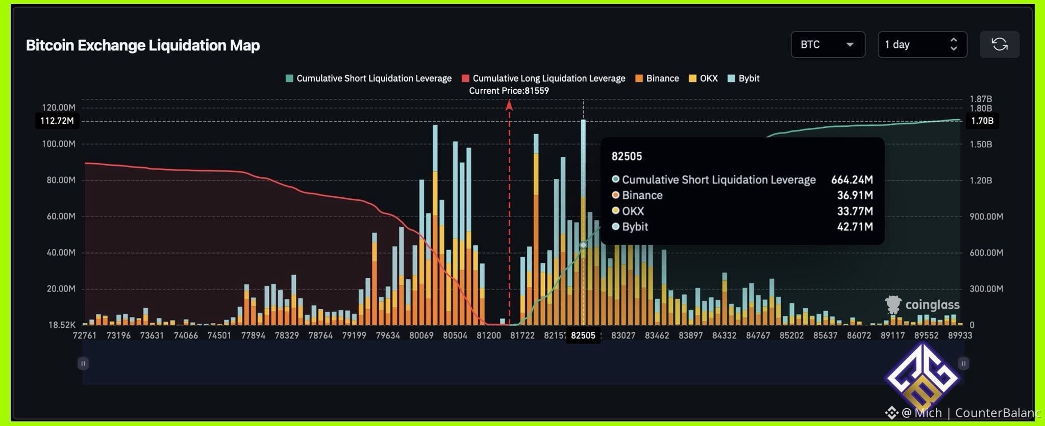
Task: Toggle Cumulative Long Liquidation Leverage legend
Action: (x=543, y=78)
